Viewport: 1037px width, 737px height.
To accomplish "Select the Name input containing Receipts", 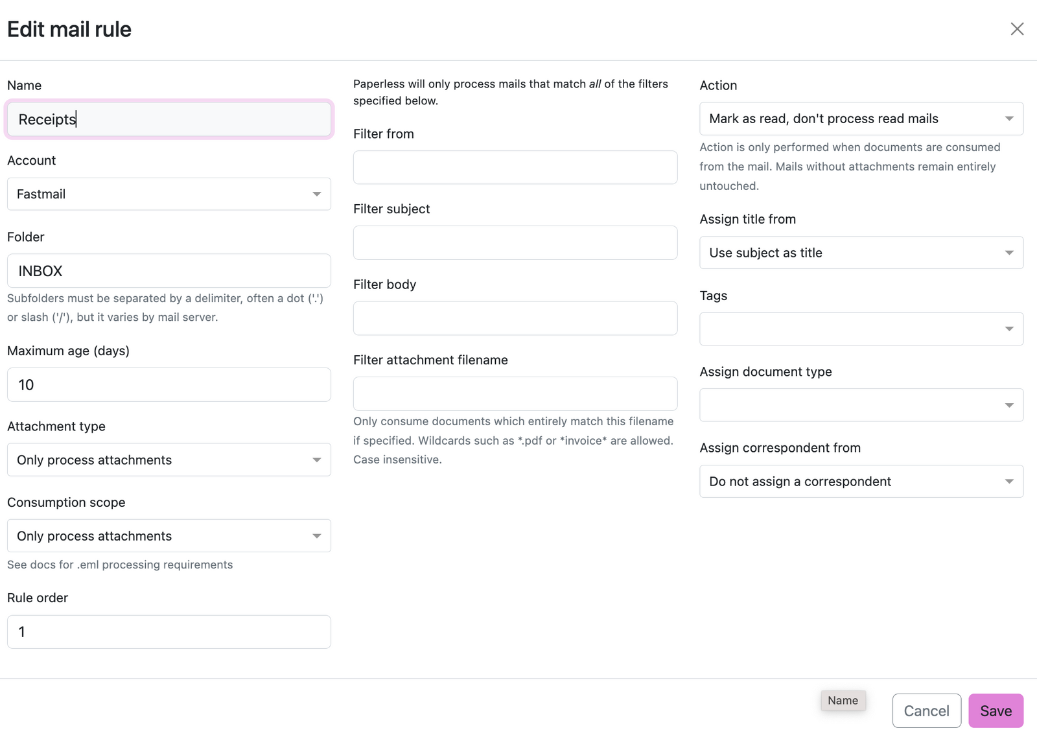I will coord(169,119).
